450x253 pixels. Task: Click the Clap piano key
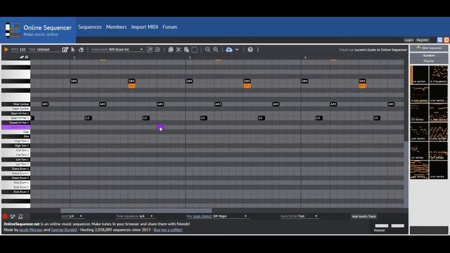click(16, 131)
